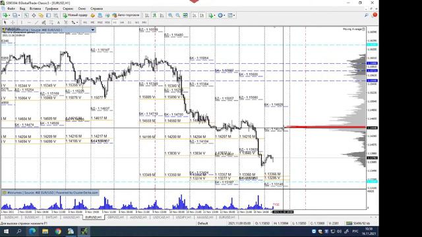Open the indicators list button
Screen dimensions: 422x237
(210, 15)
